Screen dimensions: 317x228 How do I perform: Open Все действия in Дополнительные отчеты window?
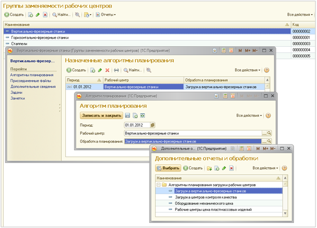point(265,168)
